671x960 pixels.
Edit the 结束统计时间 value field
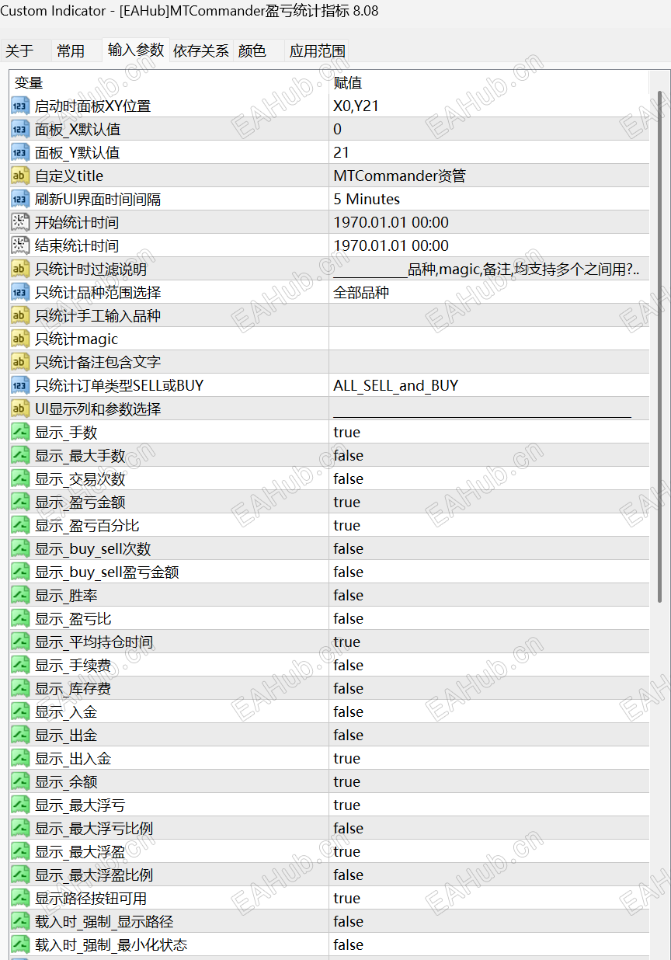tap(488, 245)
